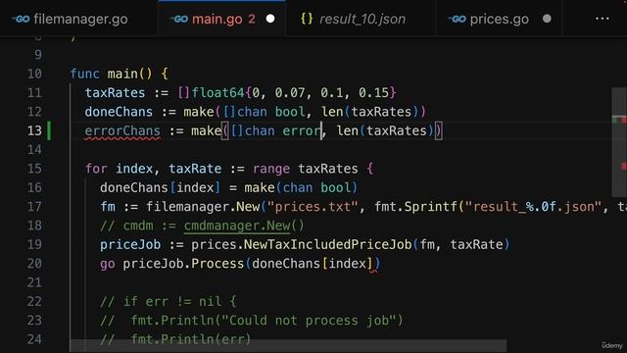Click NewTaxIncludedPriceJob on line 19
Viewport: 627px width, 353px height.
coord(327,244)
